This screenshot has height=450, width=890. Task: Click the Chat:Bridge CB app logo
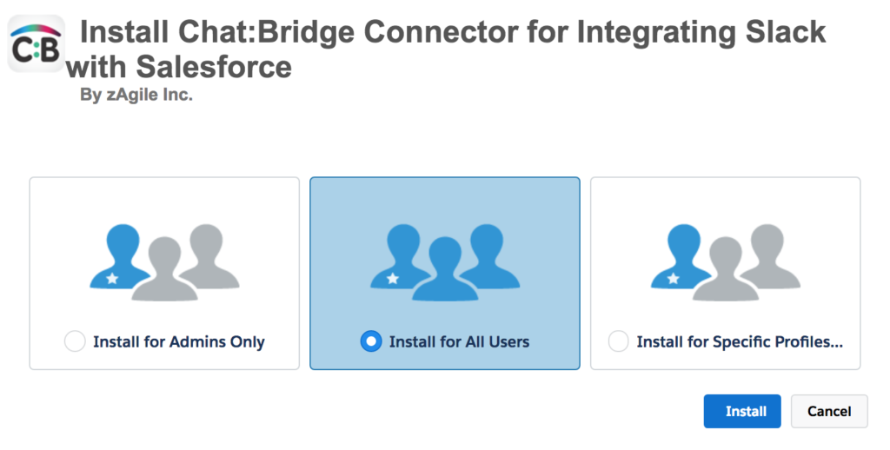36,44
